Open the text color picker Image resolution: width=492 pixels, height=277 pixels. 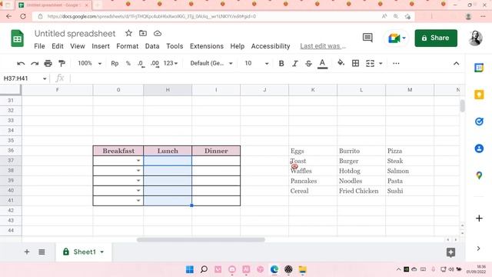[x=322, y=64]
